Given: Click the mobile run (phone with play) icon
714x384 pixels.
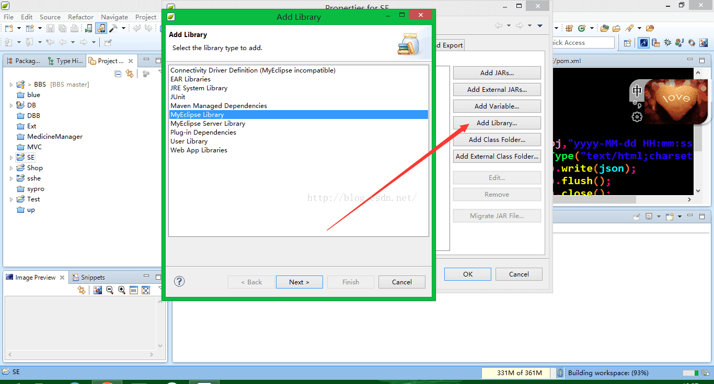Looking at the screenshot, I should click(89, 28).
